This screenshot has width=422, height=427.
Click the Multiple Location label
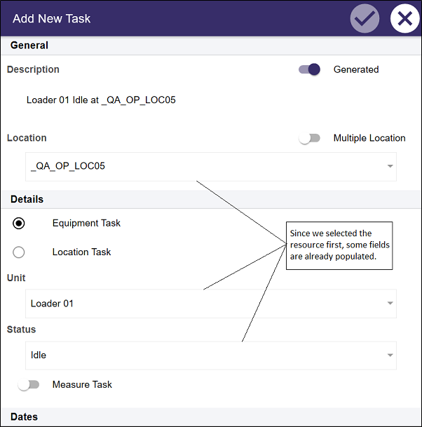click(x=369, y=138)
